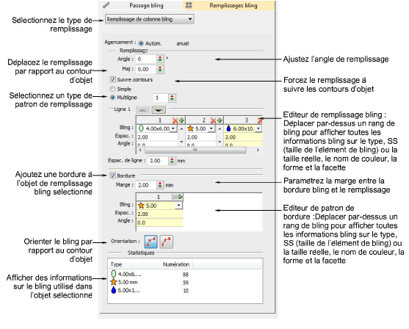Click column header 3 in fill editor
Screen dimensions: 409x329
246,120
